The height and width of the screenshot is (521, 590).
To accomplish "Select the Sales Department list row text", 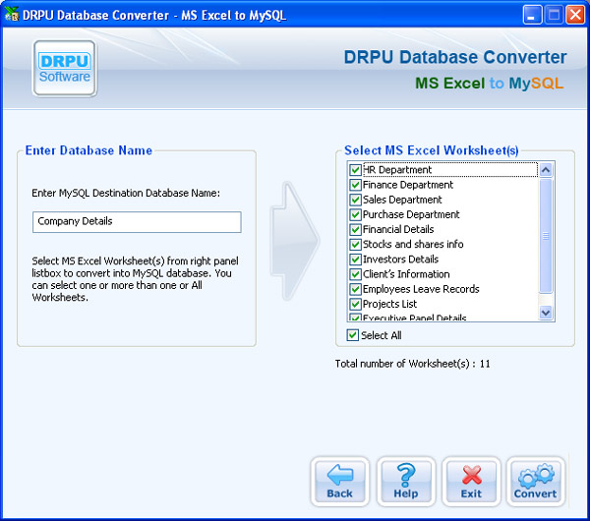I will click(x=402, y=200).
